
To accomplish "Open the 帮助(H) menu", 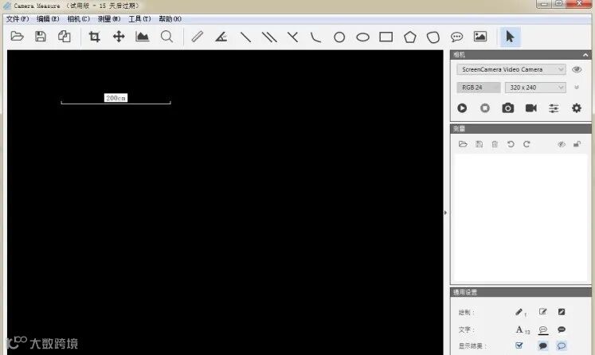I will [x=170, y=19].
